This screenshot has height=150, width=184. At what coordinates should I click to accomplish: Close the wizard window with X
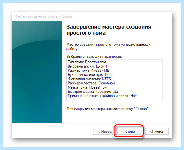(x=167, y=16)
